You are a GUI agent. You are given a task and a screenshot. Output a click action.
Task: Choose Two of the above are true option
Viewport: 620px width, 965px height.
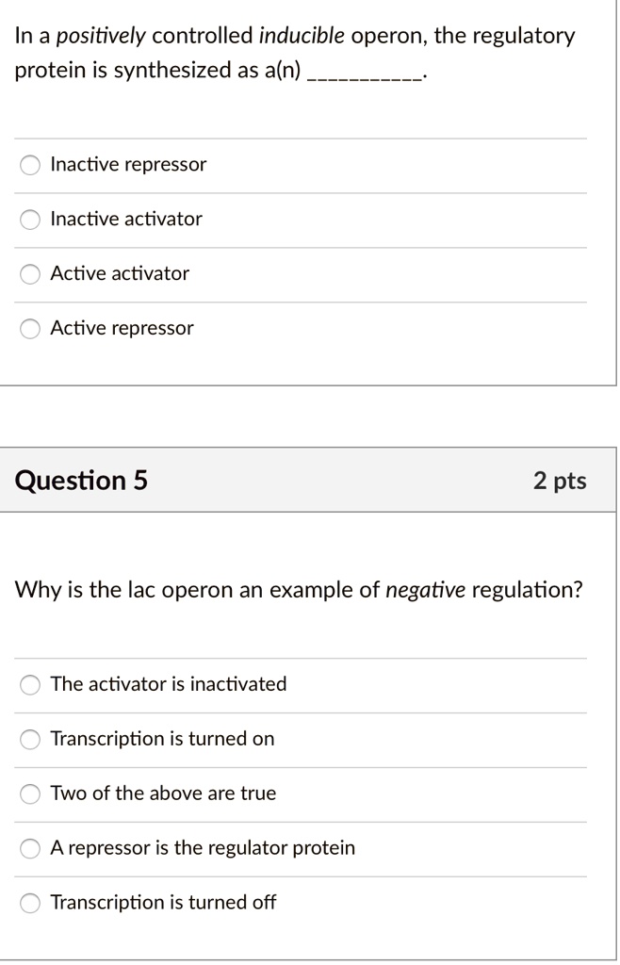[28, 793]
